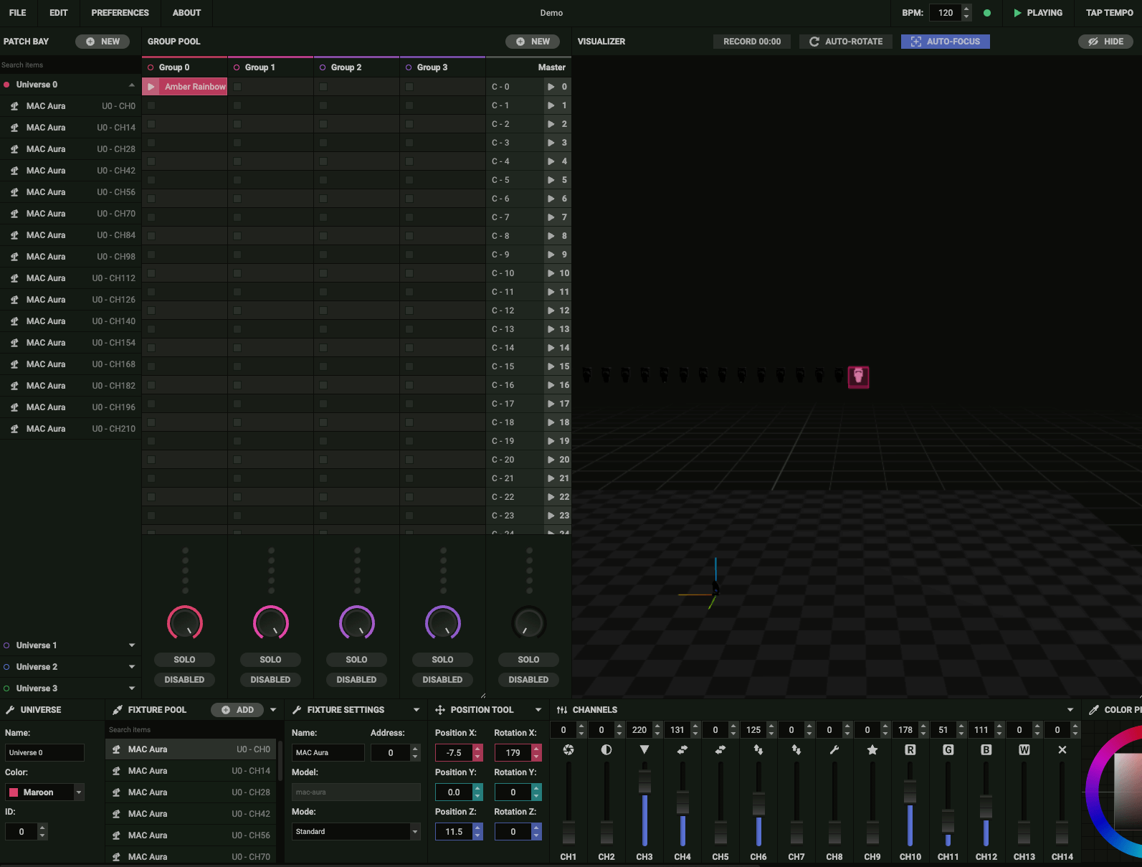Enable Solo for Group 0
Image resolution: width=1142 pixels, height=867 pixels.
(184, 660)
